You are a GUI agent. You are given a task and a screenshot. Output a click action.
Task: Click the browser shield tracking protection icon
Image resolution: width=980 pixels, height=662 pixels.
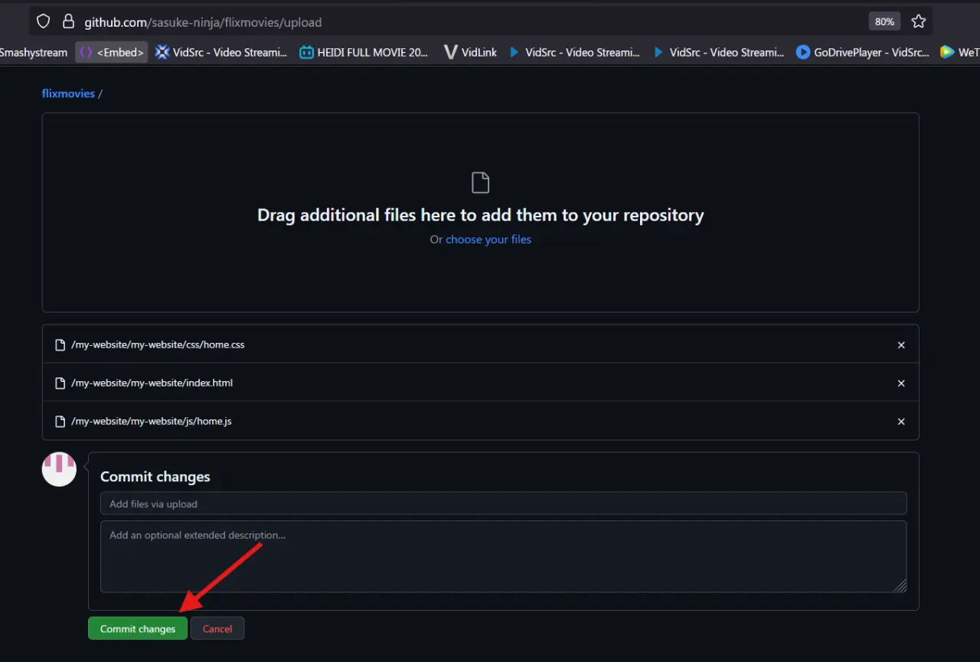44,21
